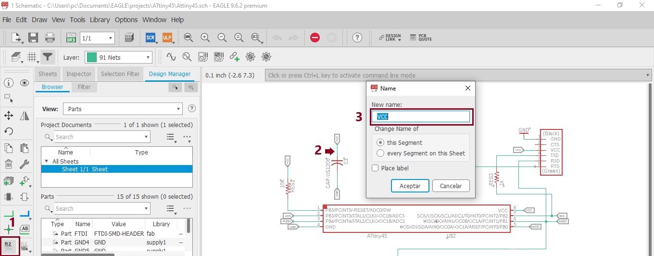Click the PCB Quote toolbar button
Screen dimensions: 654x256
(x=421, y=38)
